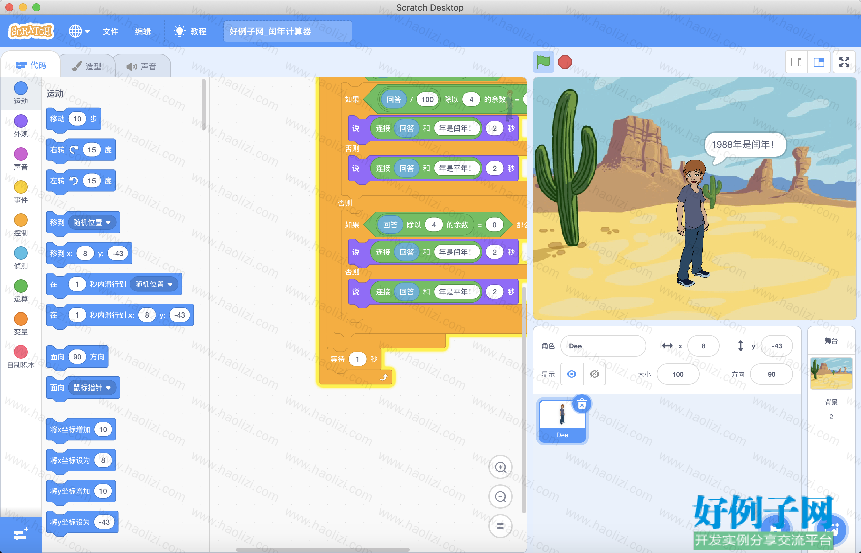Switch to small stage layout

point(796,62)
